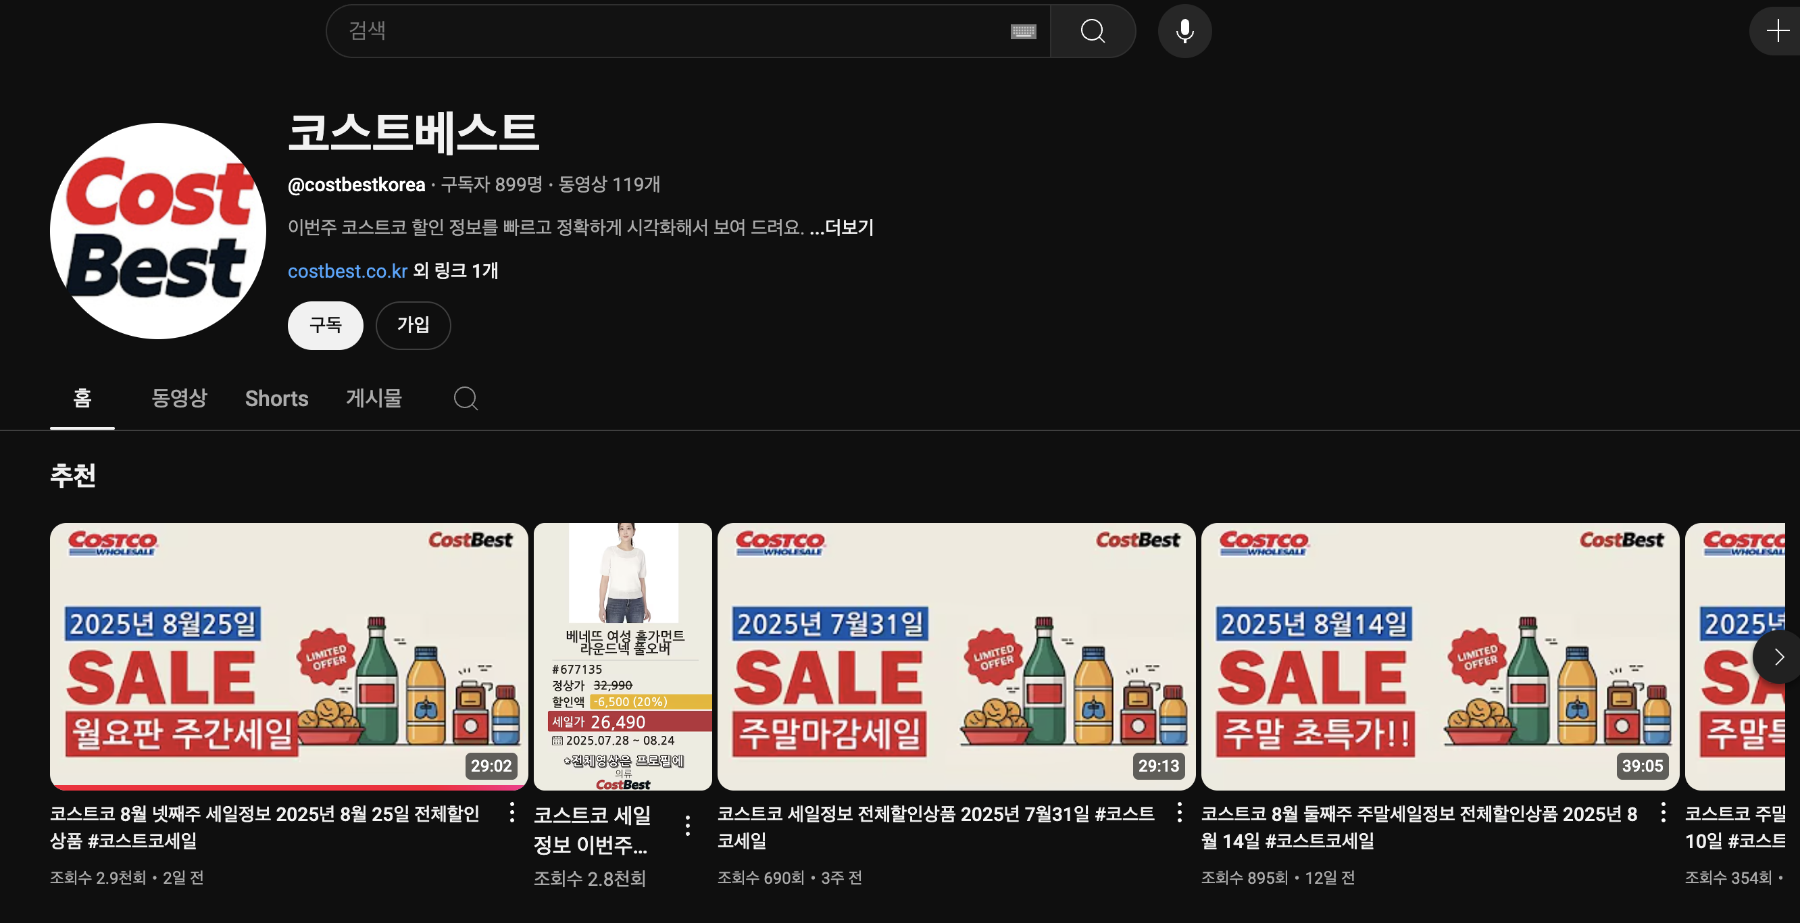Activate voice search microphone icon
Image resolution: width=1800 pixels, height=923 pixels.
(1184, 30)
